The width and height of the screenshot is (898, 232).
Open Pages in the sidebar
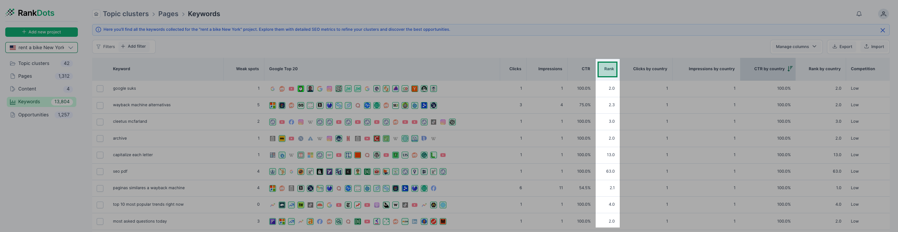tap(41, 76)
